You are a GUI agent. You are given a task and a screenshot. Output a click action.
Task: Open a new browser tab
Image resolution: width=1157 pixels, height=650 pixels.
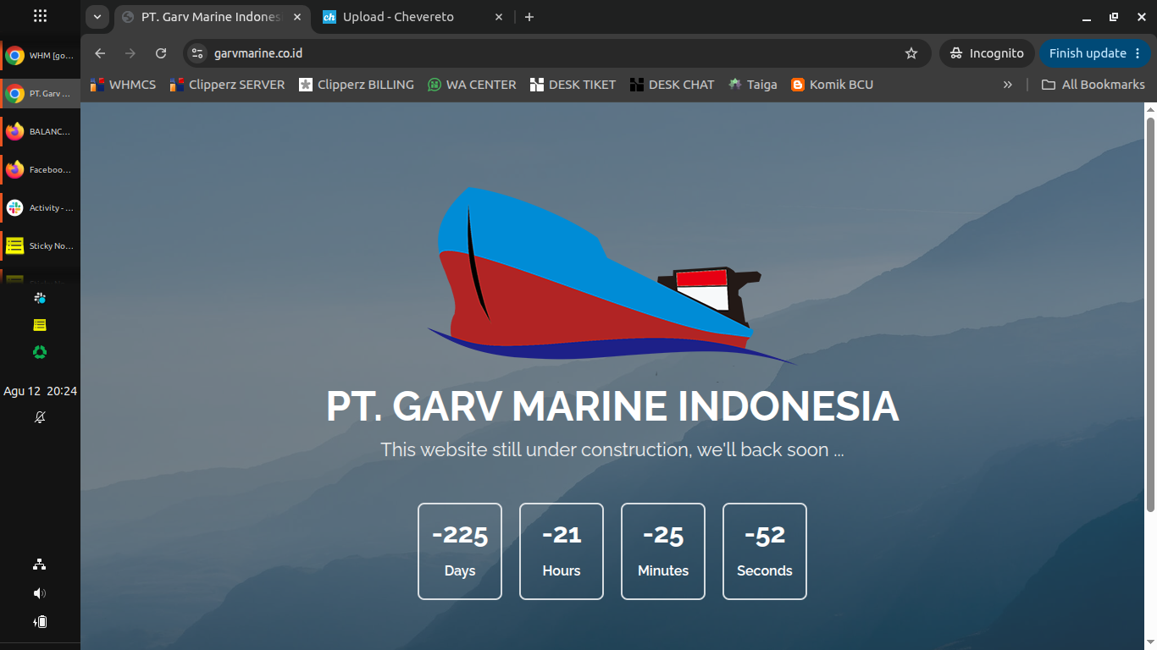529,17
